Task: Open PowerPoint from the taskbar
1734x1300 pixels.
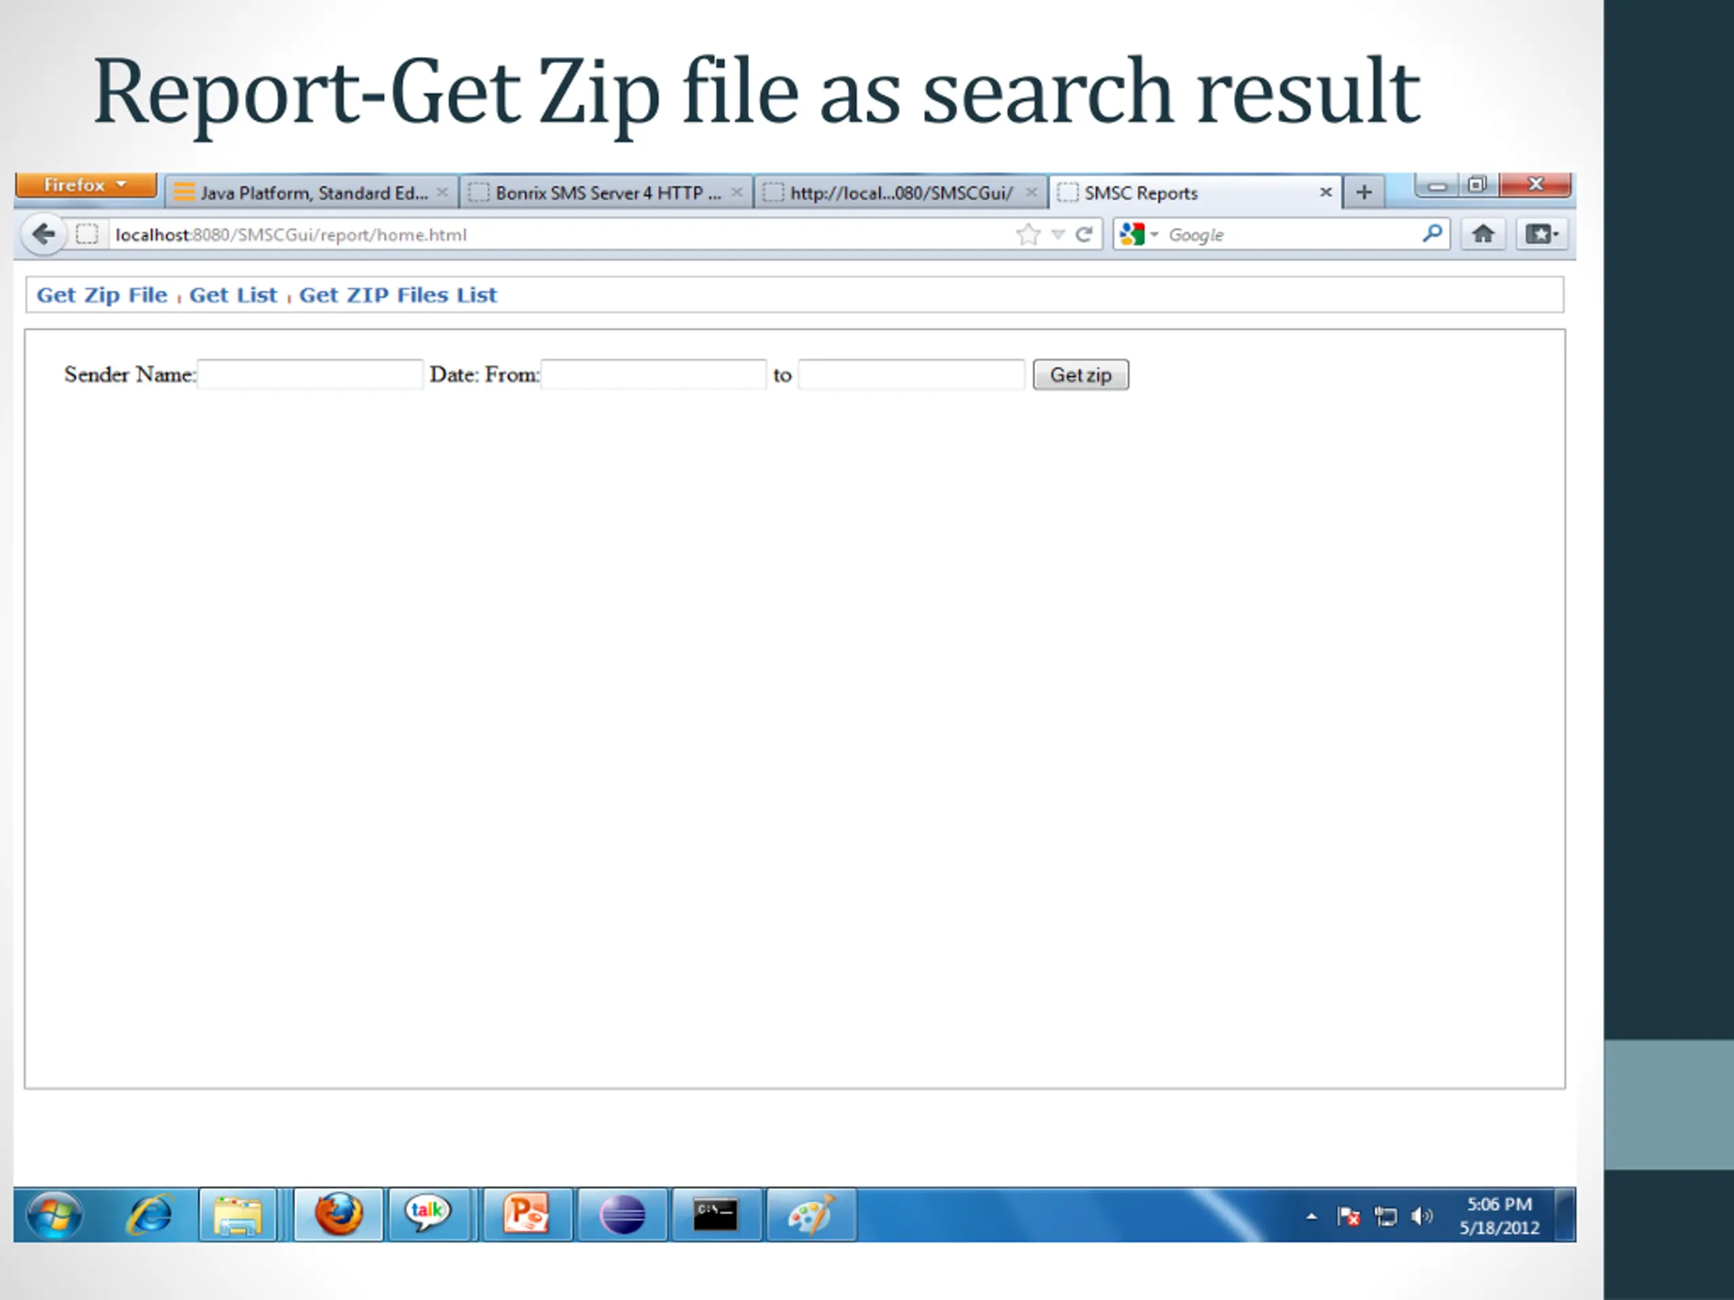Action: [526, 1215]
